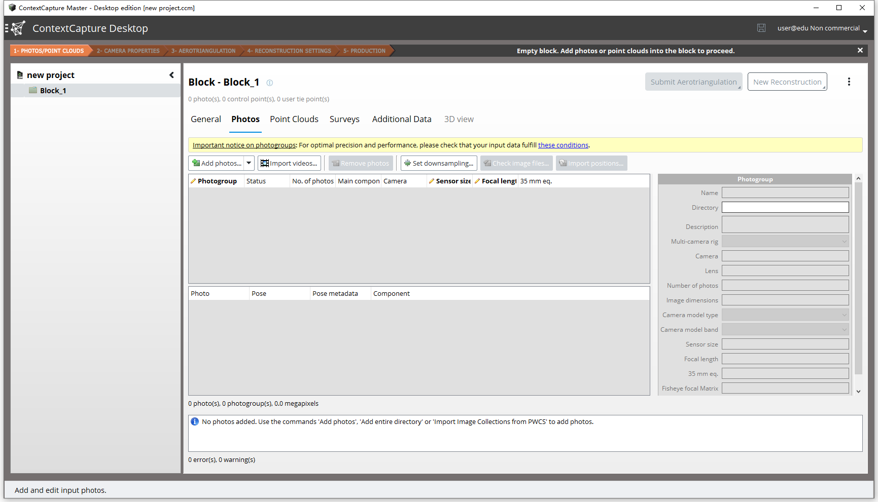Switch to the Additional Data tab
This screenshot has width=878, height=502.
click(402, 119)
